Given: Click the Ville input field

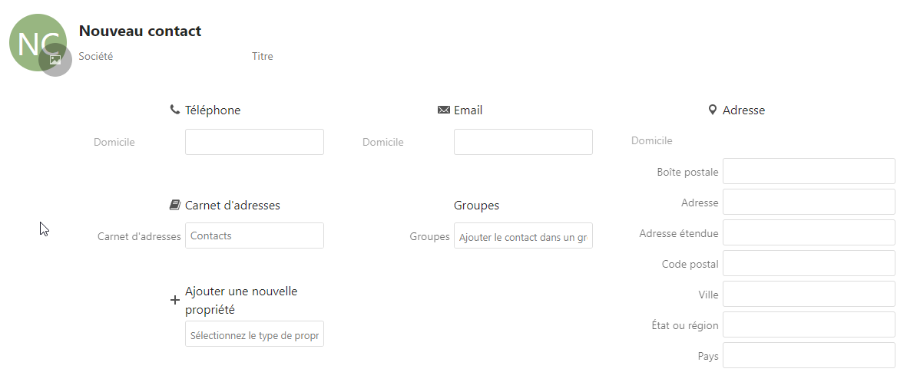Looking at the screenshot, I should (809, 294).
